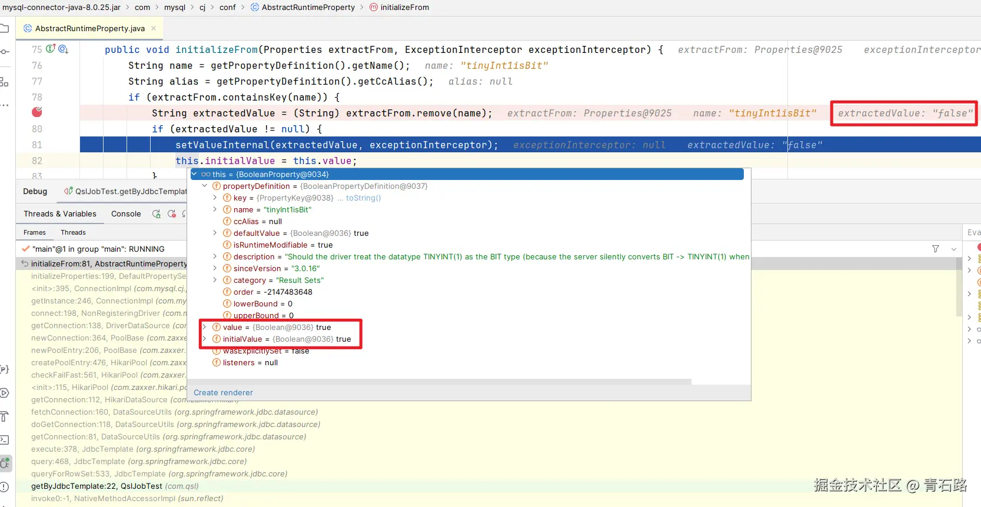The image size is (981, 507).
Task: Open the More tool windows ellipsis
Action: [x=4, y=105]
